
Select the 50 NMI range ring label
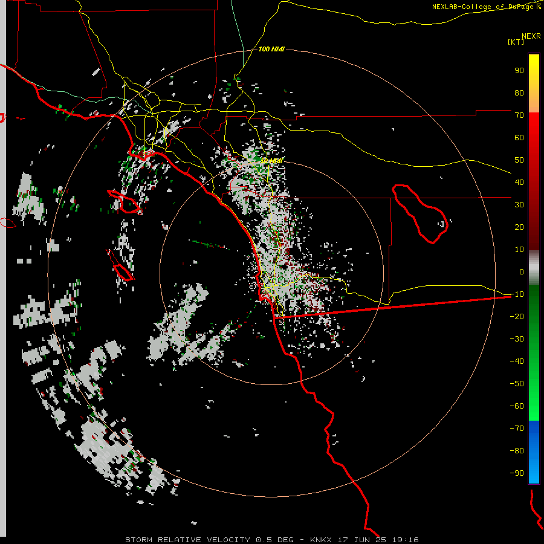(x=271, y=161)
